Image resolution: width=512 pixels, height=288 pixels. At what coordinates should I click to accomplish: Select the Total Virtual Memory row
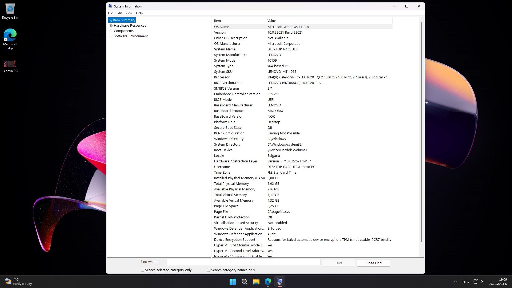[x=302, y=195]
